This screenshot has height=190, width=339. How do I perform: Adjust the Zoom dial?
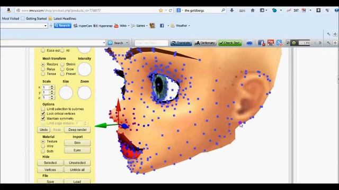pos(84,93)
